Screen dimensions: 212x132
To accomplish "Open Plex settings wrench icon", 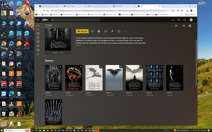I will pos(179,20).
